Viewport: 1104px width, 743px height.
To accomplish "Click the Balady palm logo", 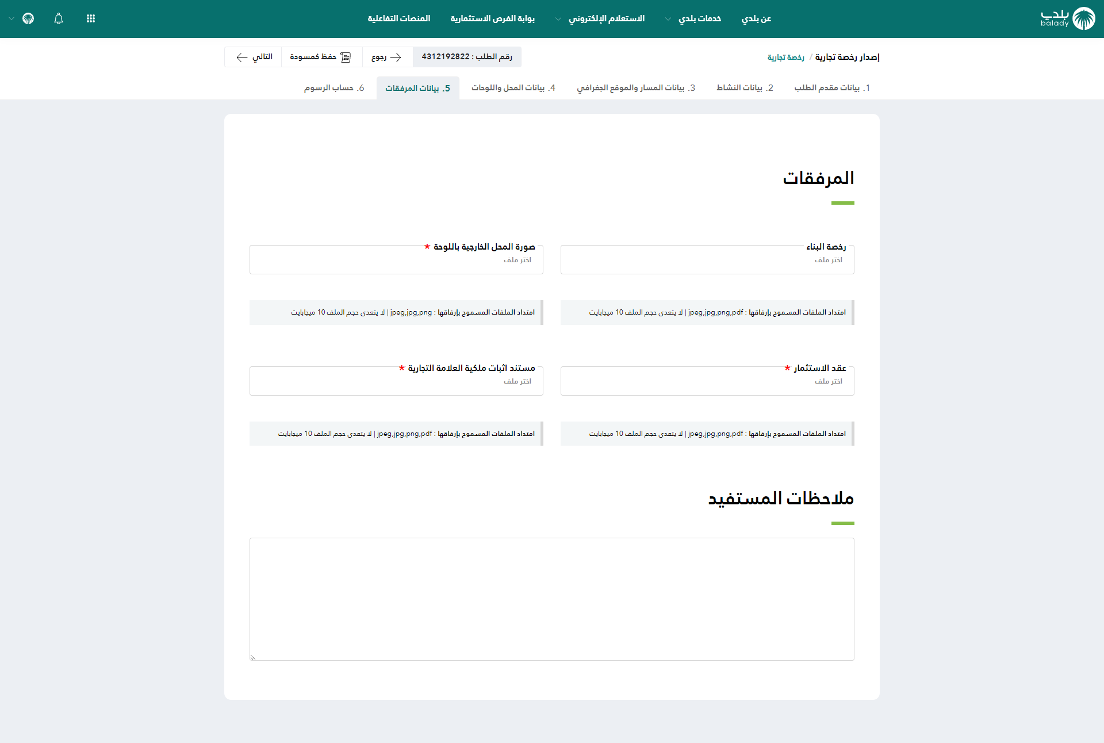I will click(1083, 19).
